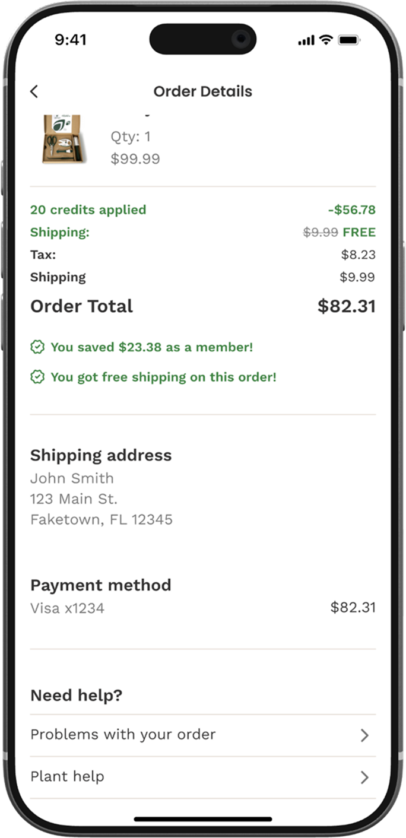Tap the You saved $23.38 message
The image size is (406, 838).
click(151, 347)
